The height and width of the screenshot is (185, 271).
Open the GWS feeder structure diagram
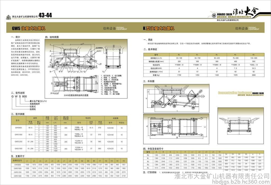[x=86, y=69]
